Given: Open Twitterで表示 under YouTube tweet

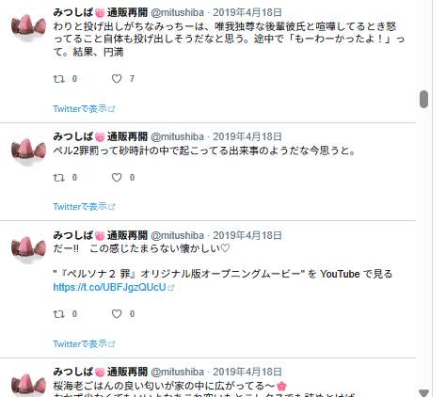Looking at the screenshot, I should coord(84,344).
